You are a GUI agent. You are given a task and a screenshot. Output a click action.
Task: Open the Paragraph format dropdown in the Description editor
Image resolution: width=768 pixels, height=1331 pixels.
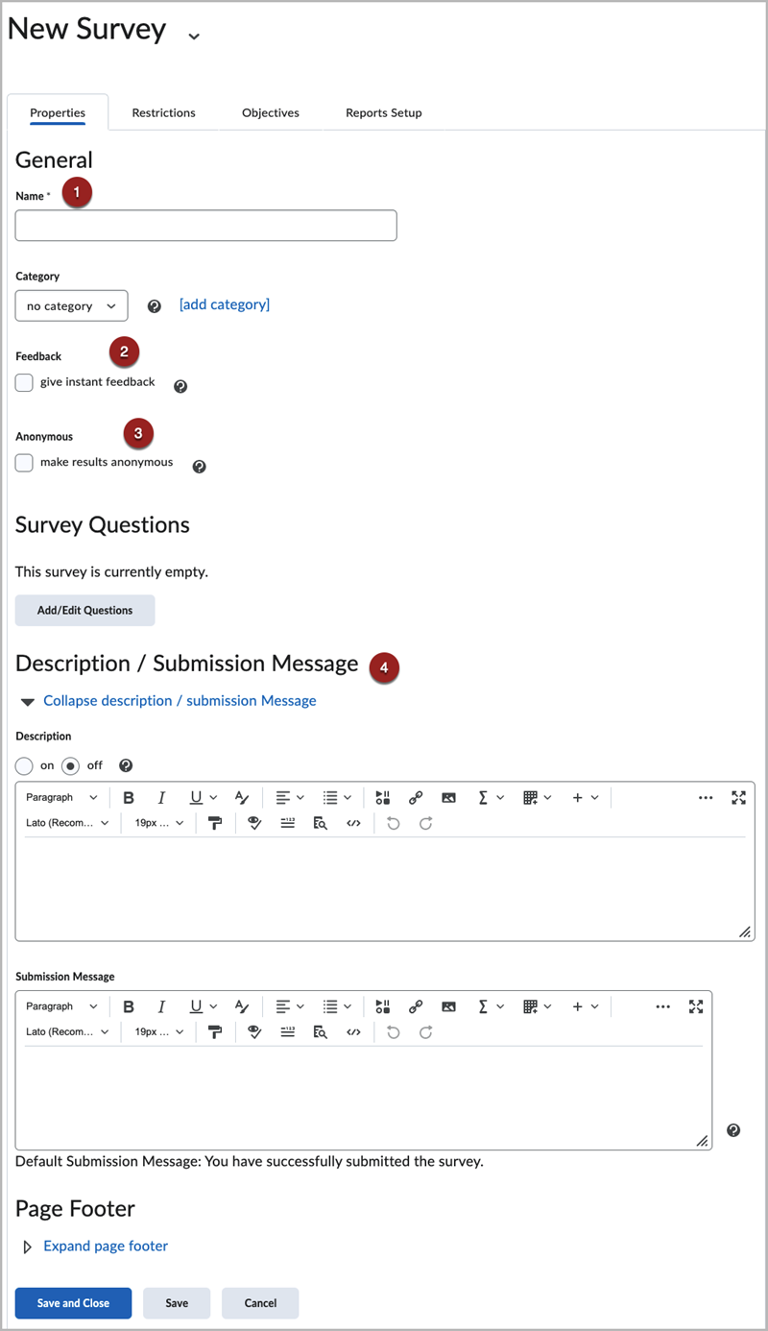point(61,798)
